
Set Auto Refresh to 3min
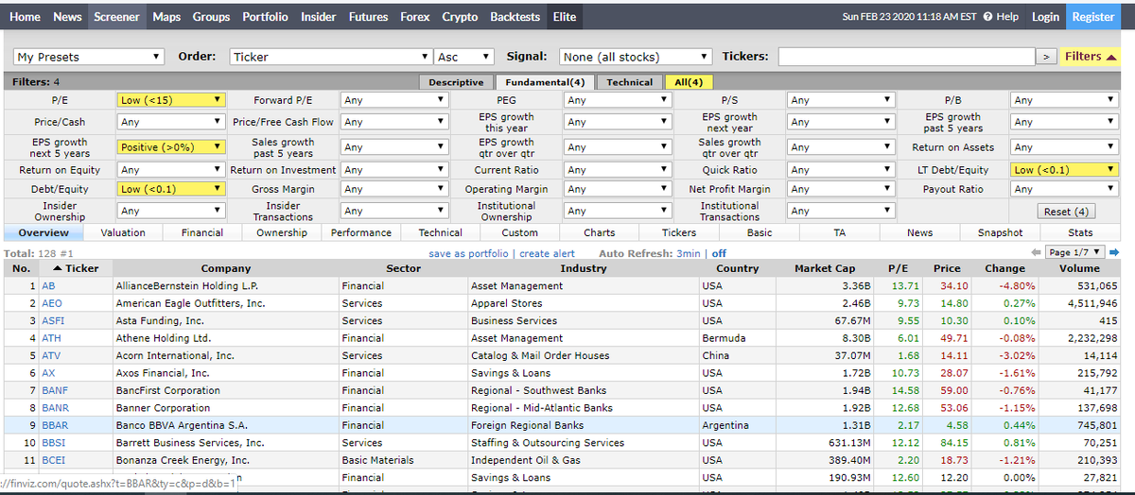tap(690, 253)
